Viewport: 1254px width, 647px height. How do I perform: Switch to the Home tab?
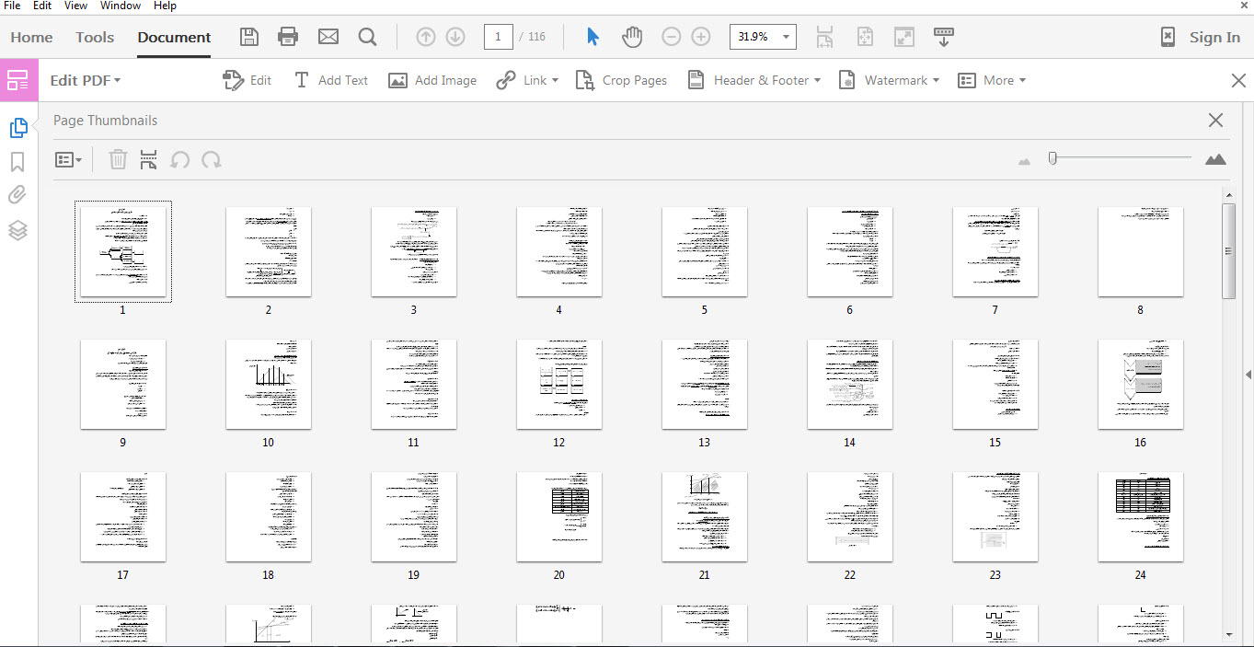coord(31,37)
